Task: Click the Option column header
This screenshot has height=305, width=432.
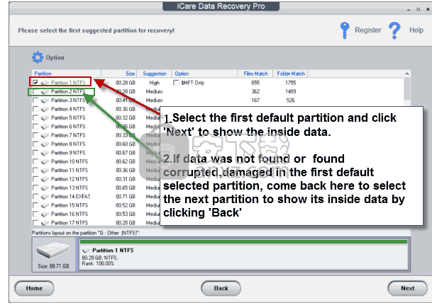Action: click(205, 74)
